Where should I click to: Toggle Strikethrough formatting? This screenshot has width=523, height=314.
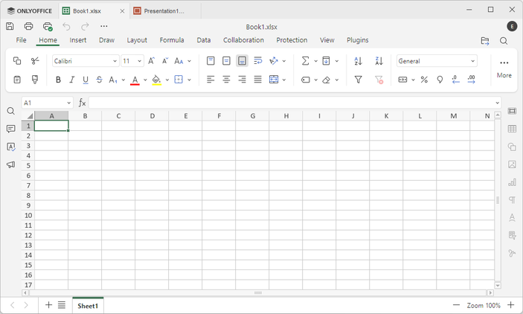(x=99, y=80)
